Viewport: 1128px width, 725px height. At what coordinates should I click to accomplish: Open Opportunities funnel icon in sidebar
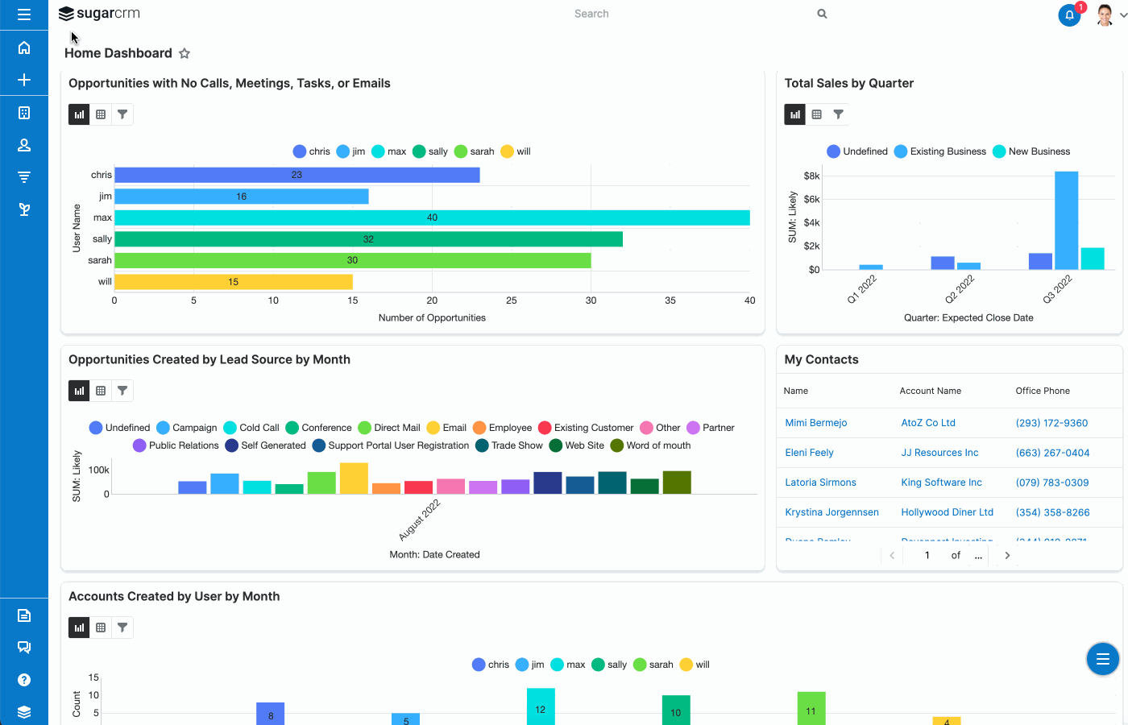coord(24,177)
